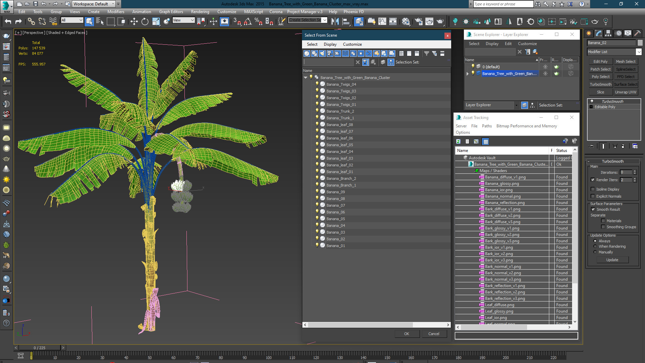Click the Undo arrow icon
645x363 pixels.
click(x=8, y=22)
